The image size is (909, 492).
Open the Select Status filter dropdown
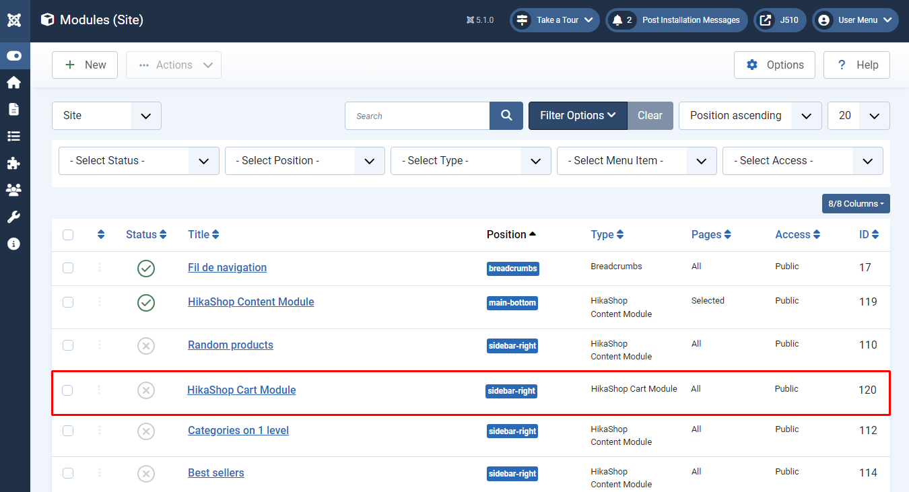(139, 161)
